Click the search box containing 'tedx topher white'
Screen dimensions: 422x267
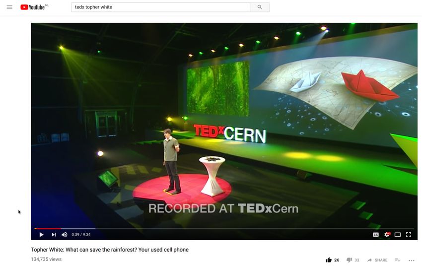pos(161,7)
